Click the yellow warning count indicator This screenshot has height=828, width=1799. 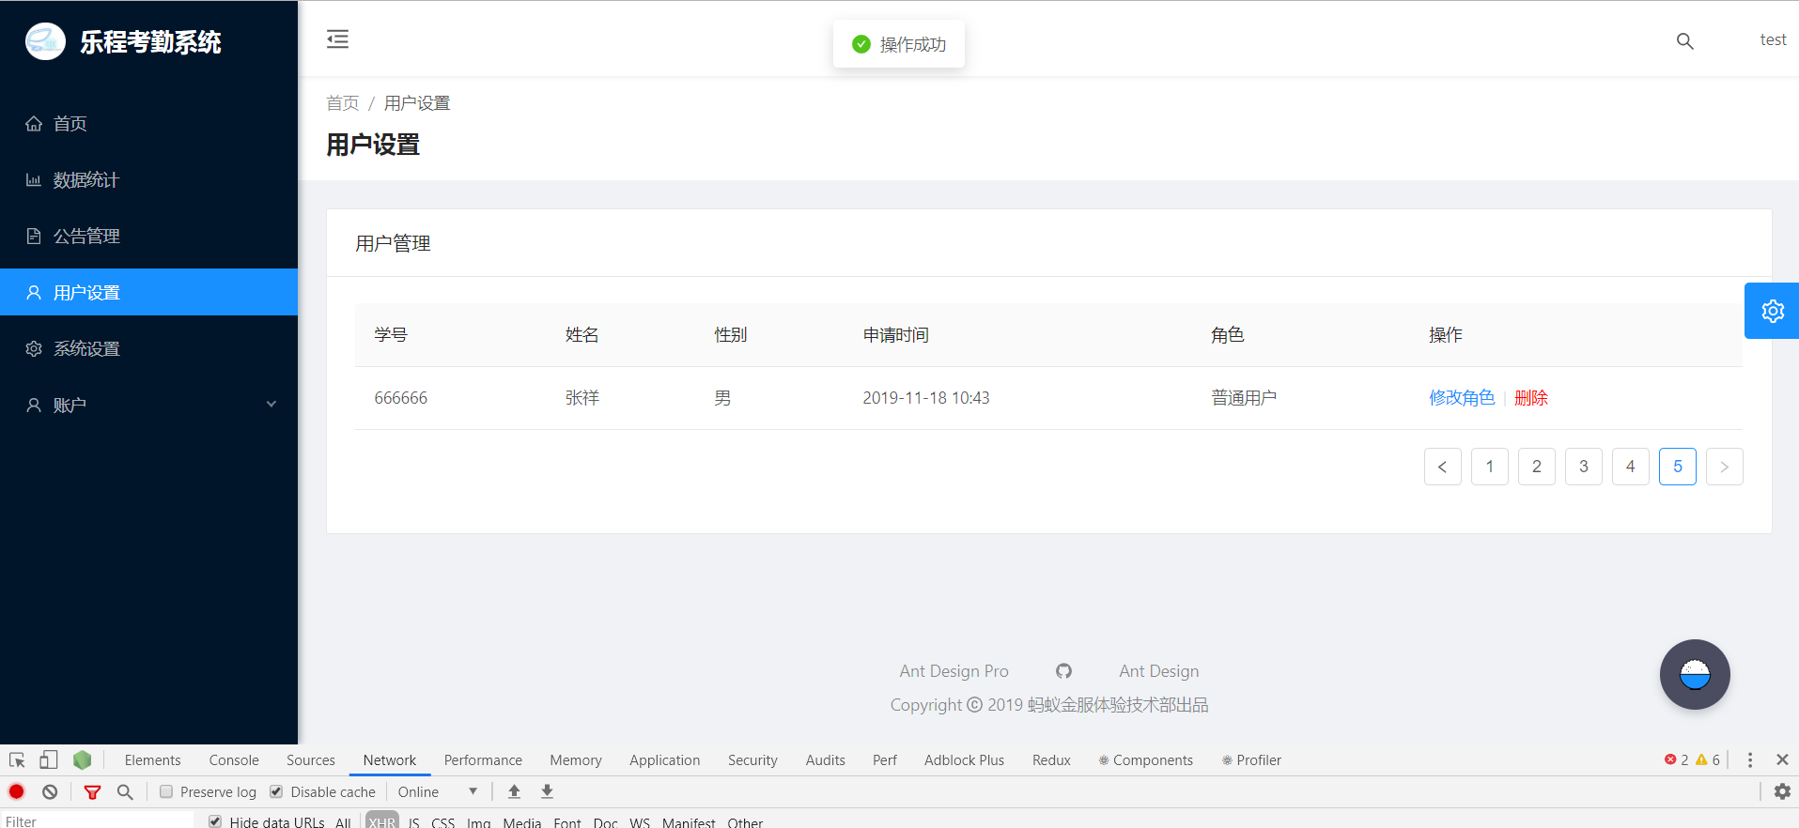[x=1708, y=760]
